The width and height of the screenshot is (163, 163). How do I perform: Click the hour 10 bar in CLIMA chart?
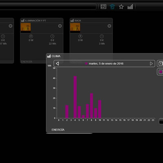tap(100, 109)
